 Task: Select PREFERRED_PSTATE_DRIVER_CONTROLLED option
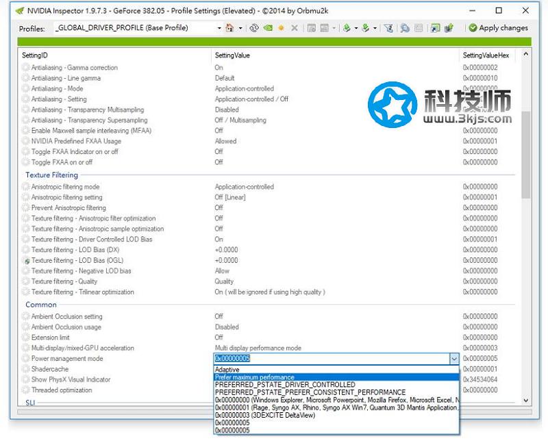[x=336, y=385]
